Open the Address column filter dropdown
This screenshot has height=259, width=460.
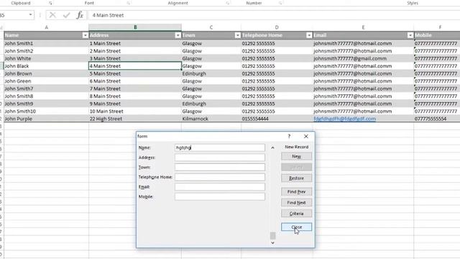178,35
